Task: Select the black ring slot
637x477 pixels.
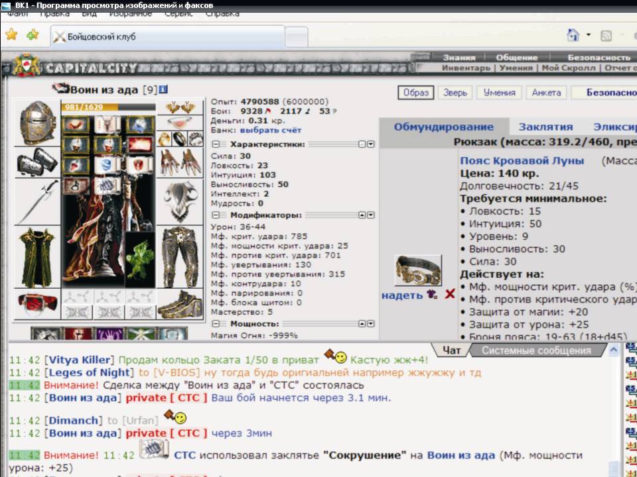Action: pyautogui.click(x=180, y=138)
